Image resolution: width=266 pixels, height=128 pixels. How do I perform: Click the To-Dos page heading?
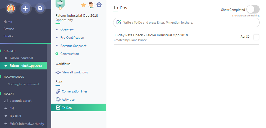(x=120, y=8)
